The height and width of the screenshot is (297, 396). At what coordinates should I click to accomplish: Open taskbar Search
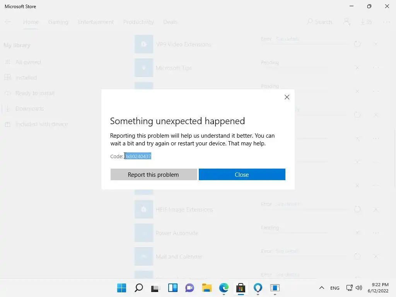(139, 288)
